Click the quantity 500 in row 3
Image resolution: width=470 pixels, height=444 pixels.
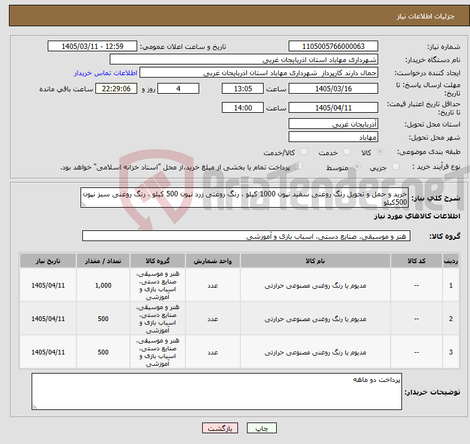click(x=103, y=352)
